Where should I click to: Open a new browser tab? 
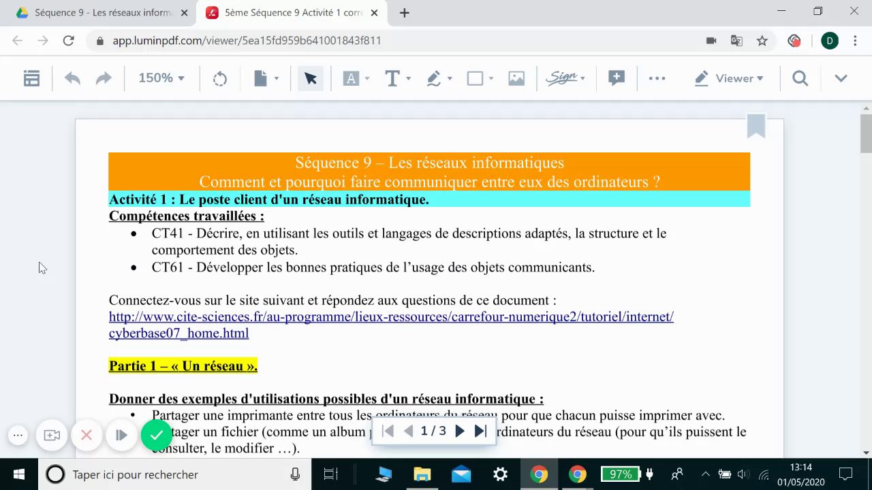(x=405, y=13)
